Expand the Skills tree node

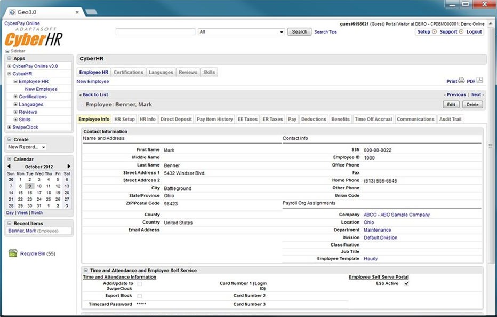pos(15,120)
